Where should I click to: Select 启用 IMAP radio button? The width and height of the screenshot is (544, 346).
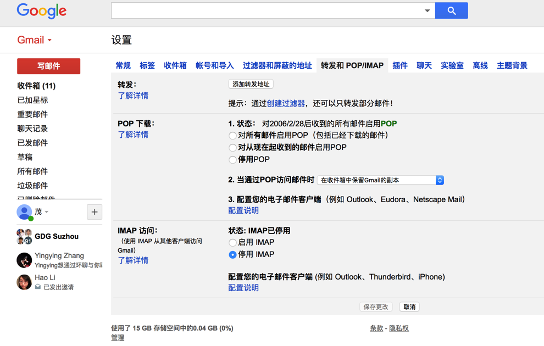pyautogui.click(x=232, y=243)
